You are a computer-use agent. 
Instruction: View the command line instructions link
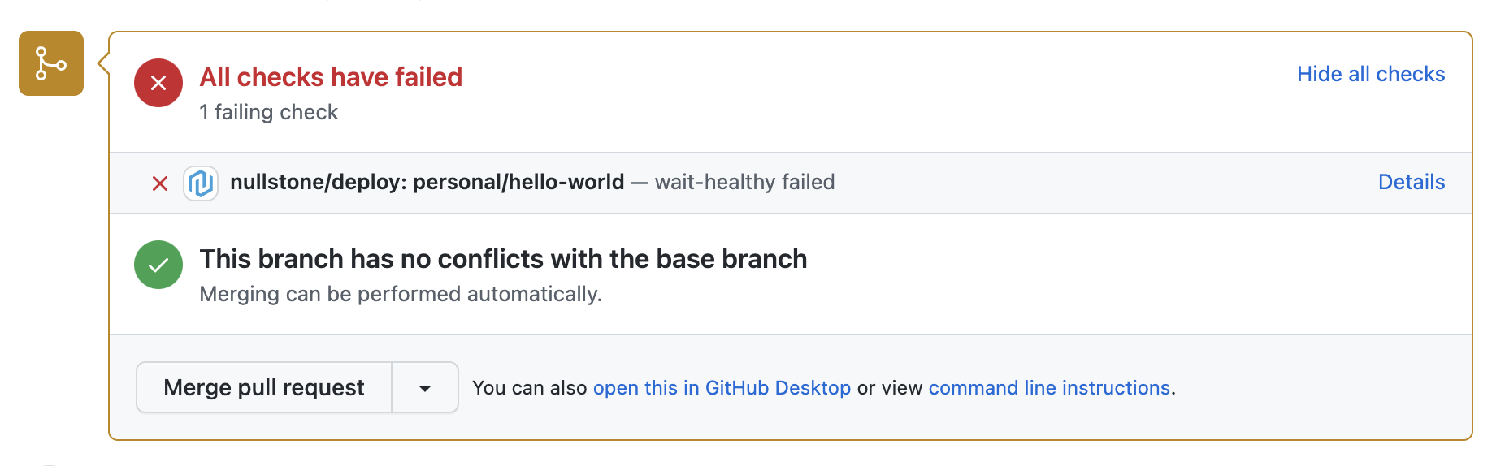1048,388
